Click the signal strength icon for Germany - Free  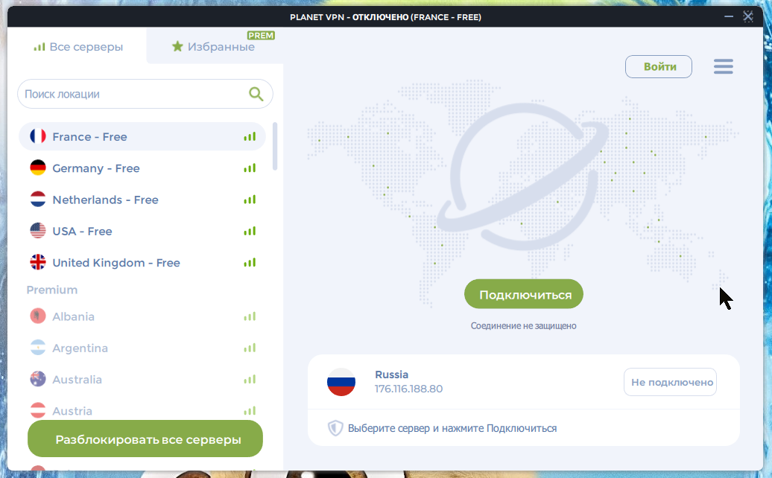pyautogui.click(x=250, y=168)
